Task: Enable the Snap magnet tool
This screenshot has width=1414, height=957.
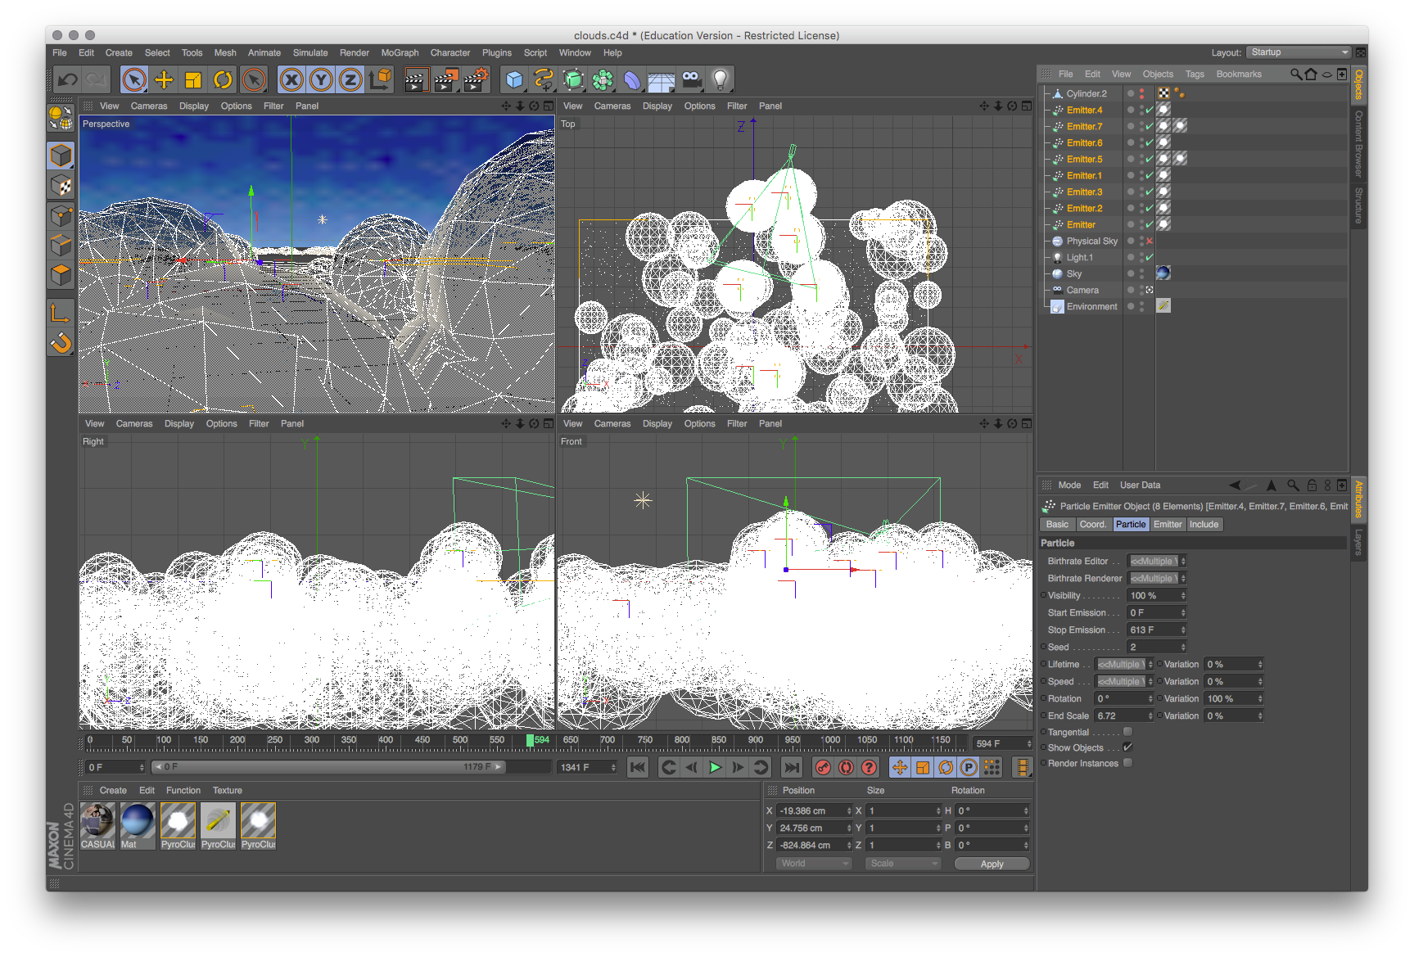Action: 61,342
